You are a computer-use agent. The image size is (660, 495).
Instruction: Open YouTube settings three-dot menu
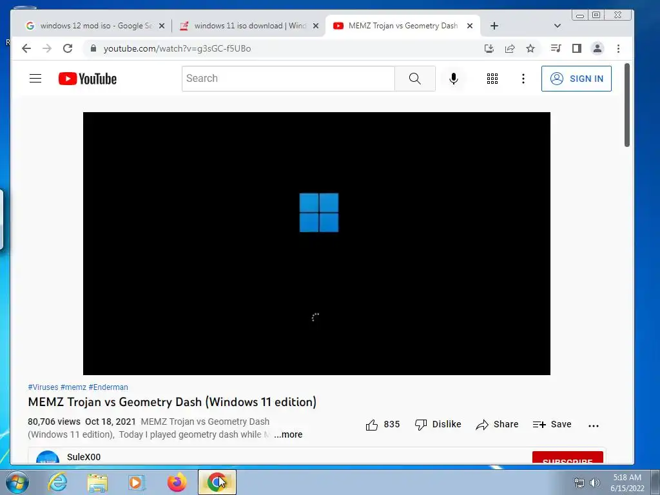point(523,79)
